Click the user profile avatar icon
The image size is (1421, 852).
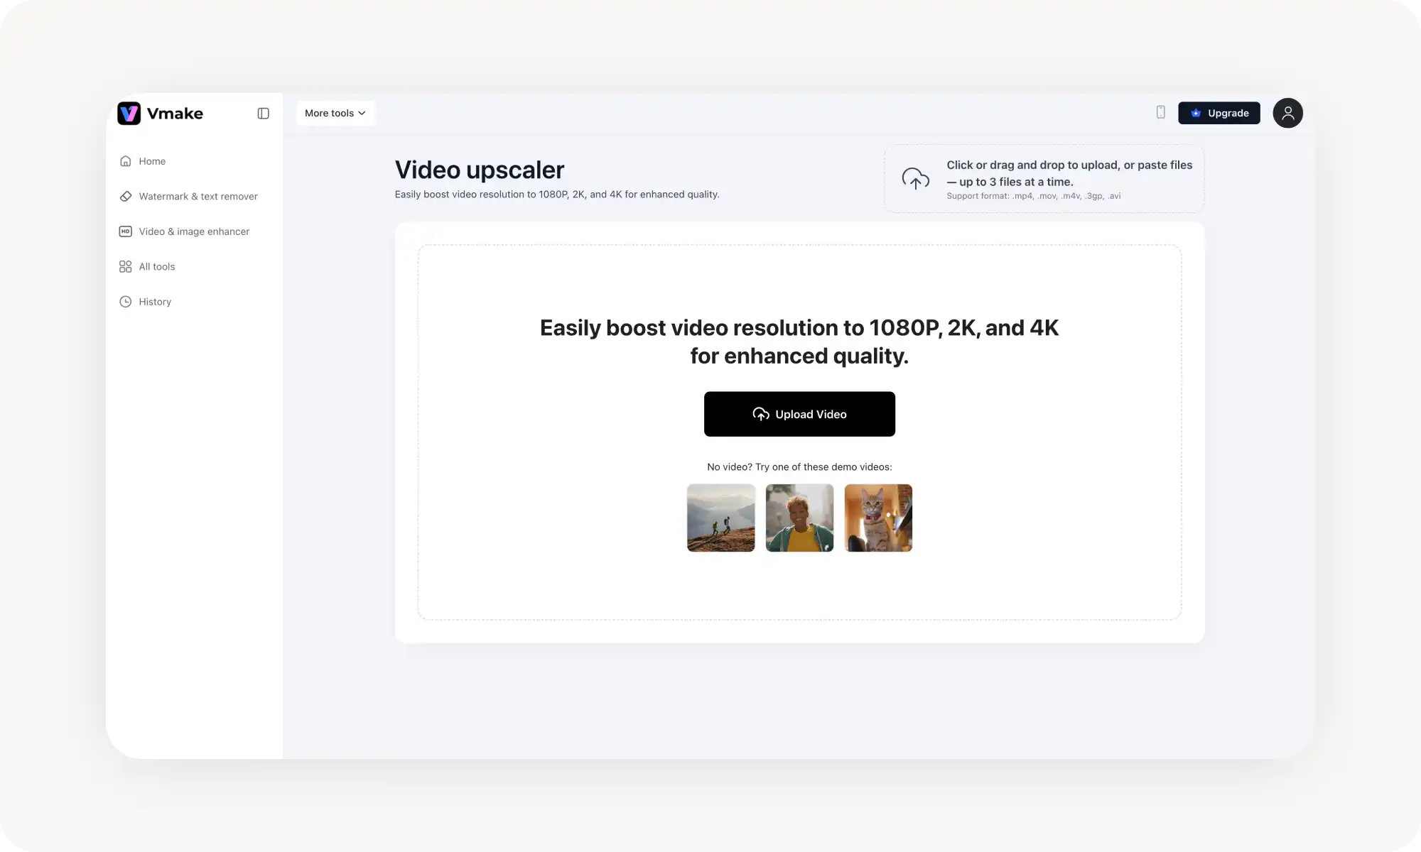[1288, 113]
